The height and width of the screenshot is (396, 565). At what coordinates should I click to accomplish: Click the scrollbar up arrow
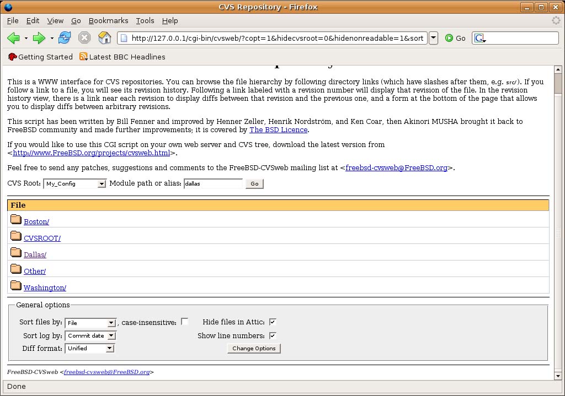coord(558,69)
